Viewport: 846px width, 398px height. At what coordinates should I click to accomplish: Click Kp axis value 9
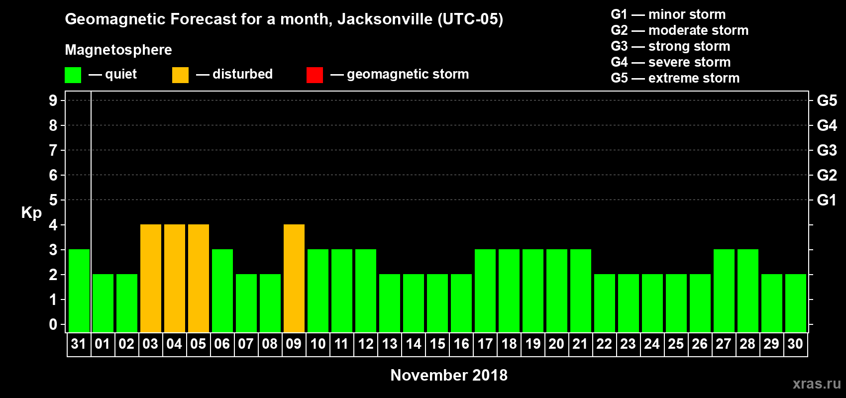click(53, 100)
